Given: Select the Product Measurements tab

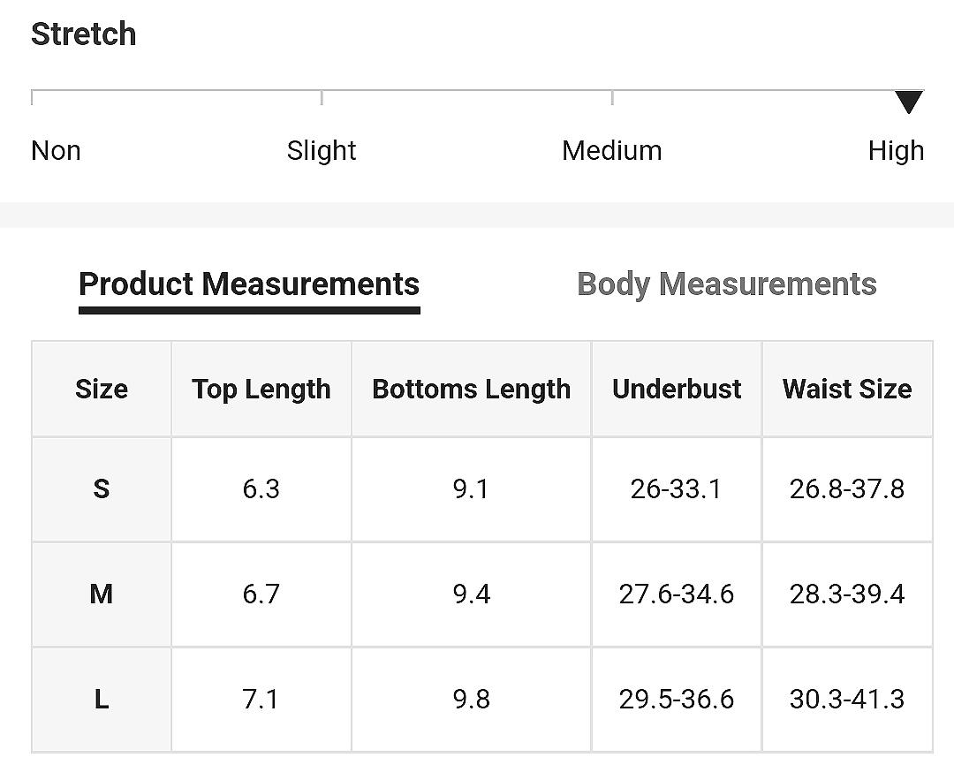Looking at the screenshot, I should (x=249, y=284).
